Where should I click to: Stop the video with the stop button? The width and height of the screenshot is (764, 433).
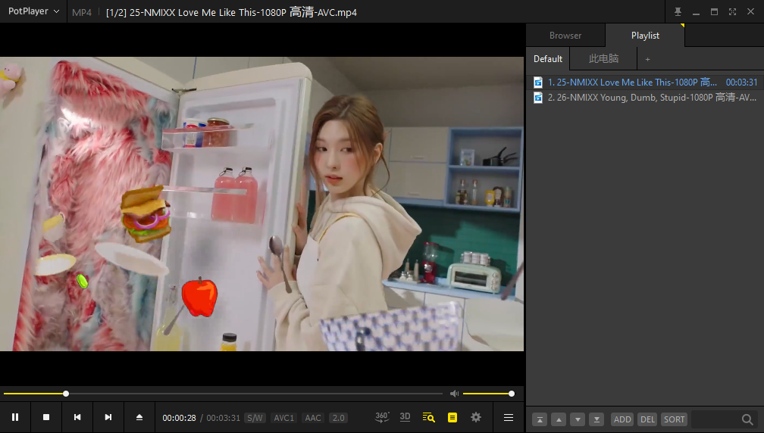click(x=46, y=417)
